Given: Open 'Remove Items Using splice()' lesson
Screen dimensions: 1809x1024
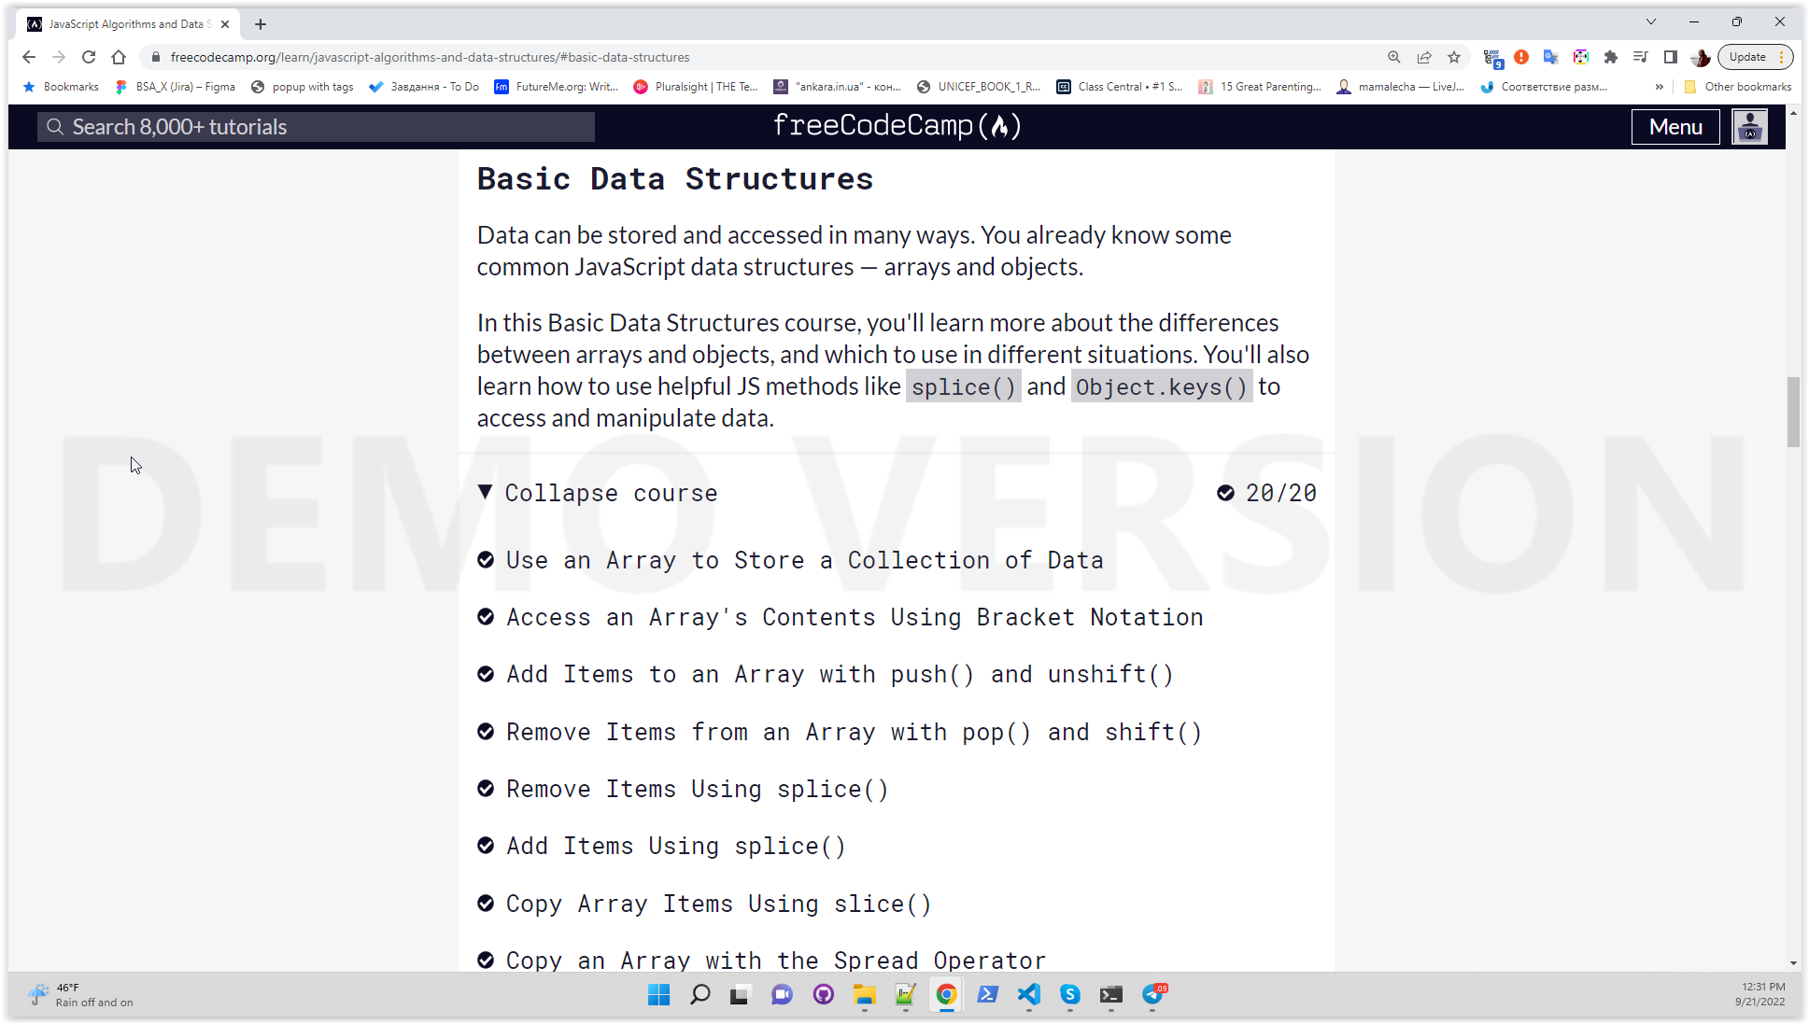Looking at the screenshot, I should (x=697, y=789).
